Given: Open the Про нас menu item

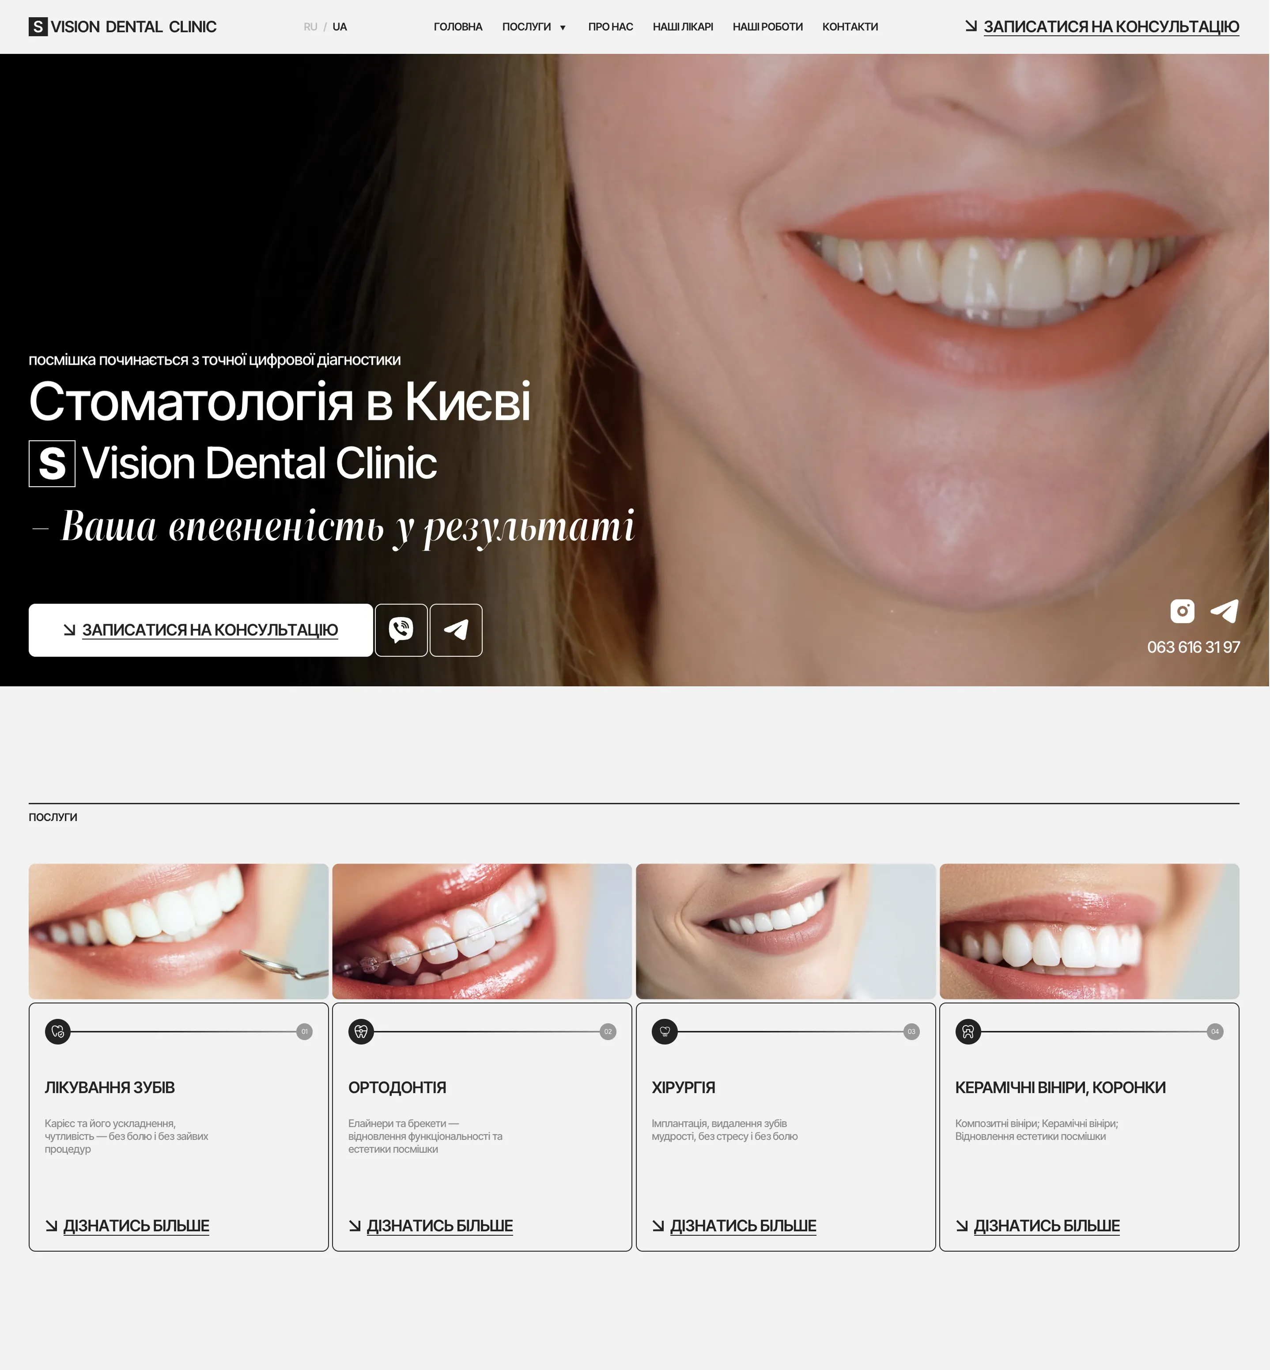Looking at the screenshot, I should pyautogui.click(x=610, y=27).
